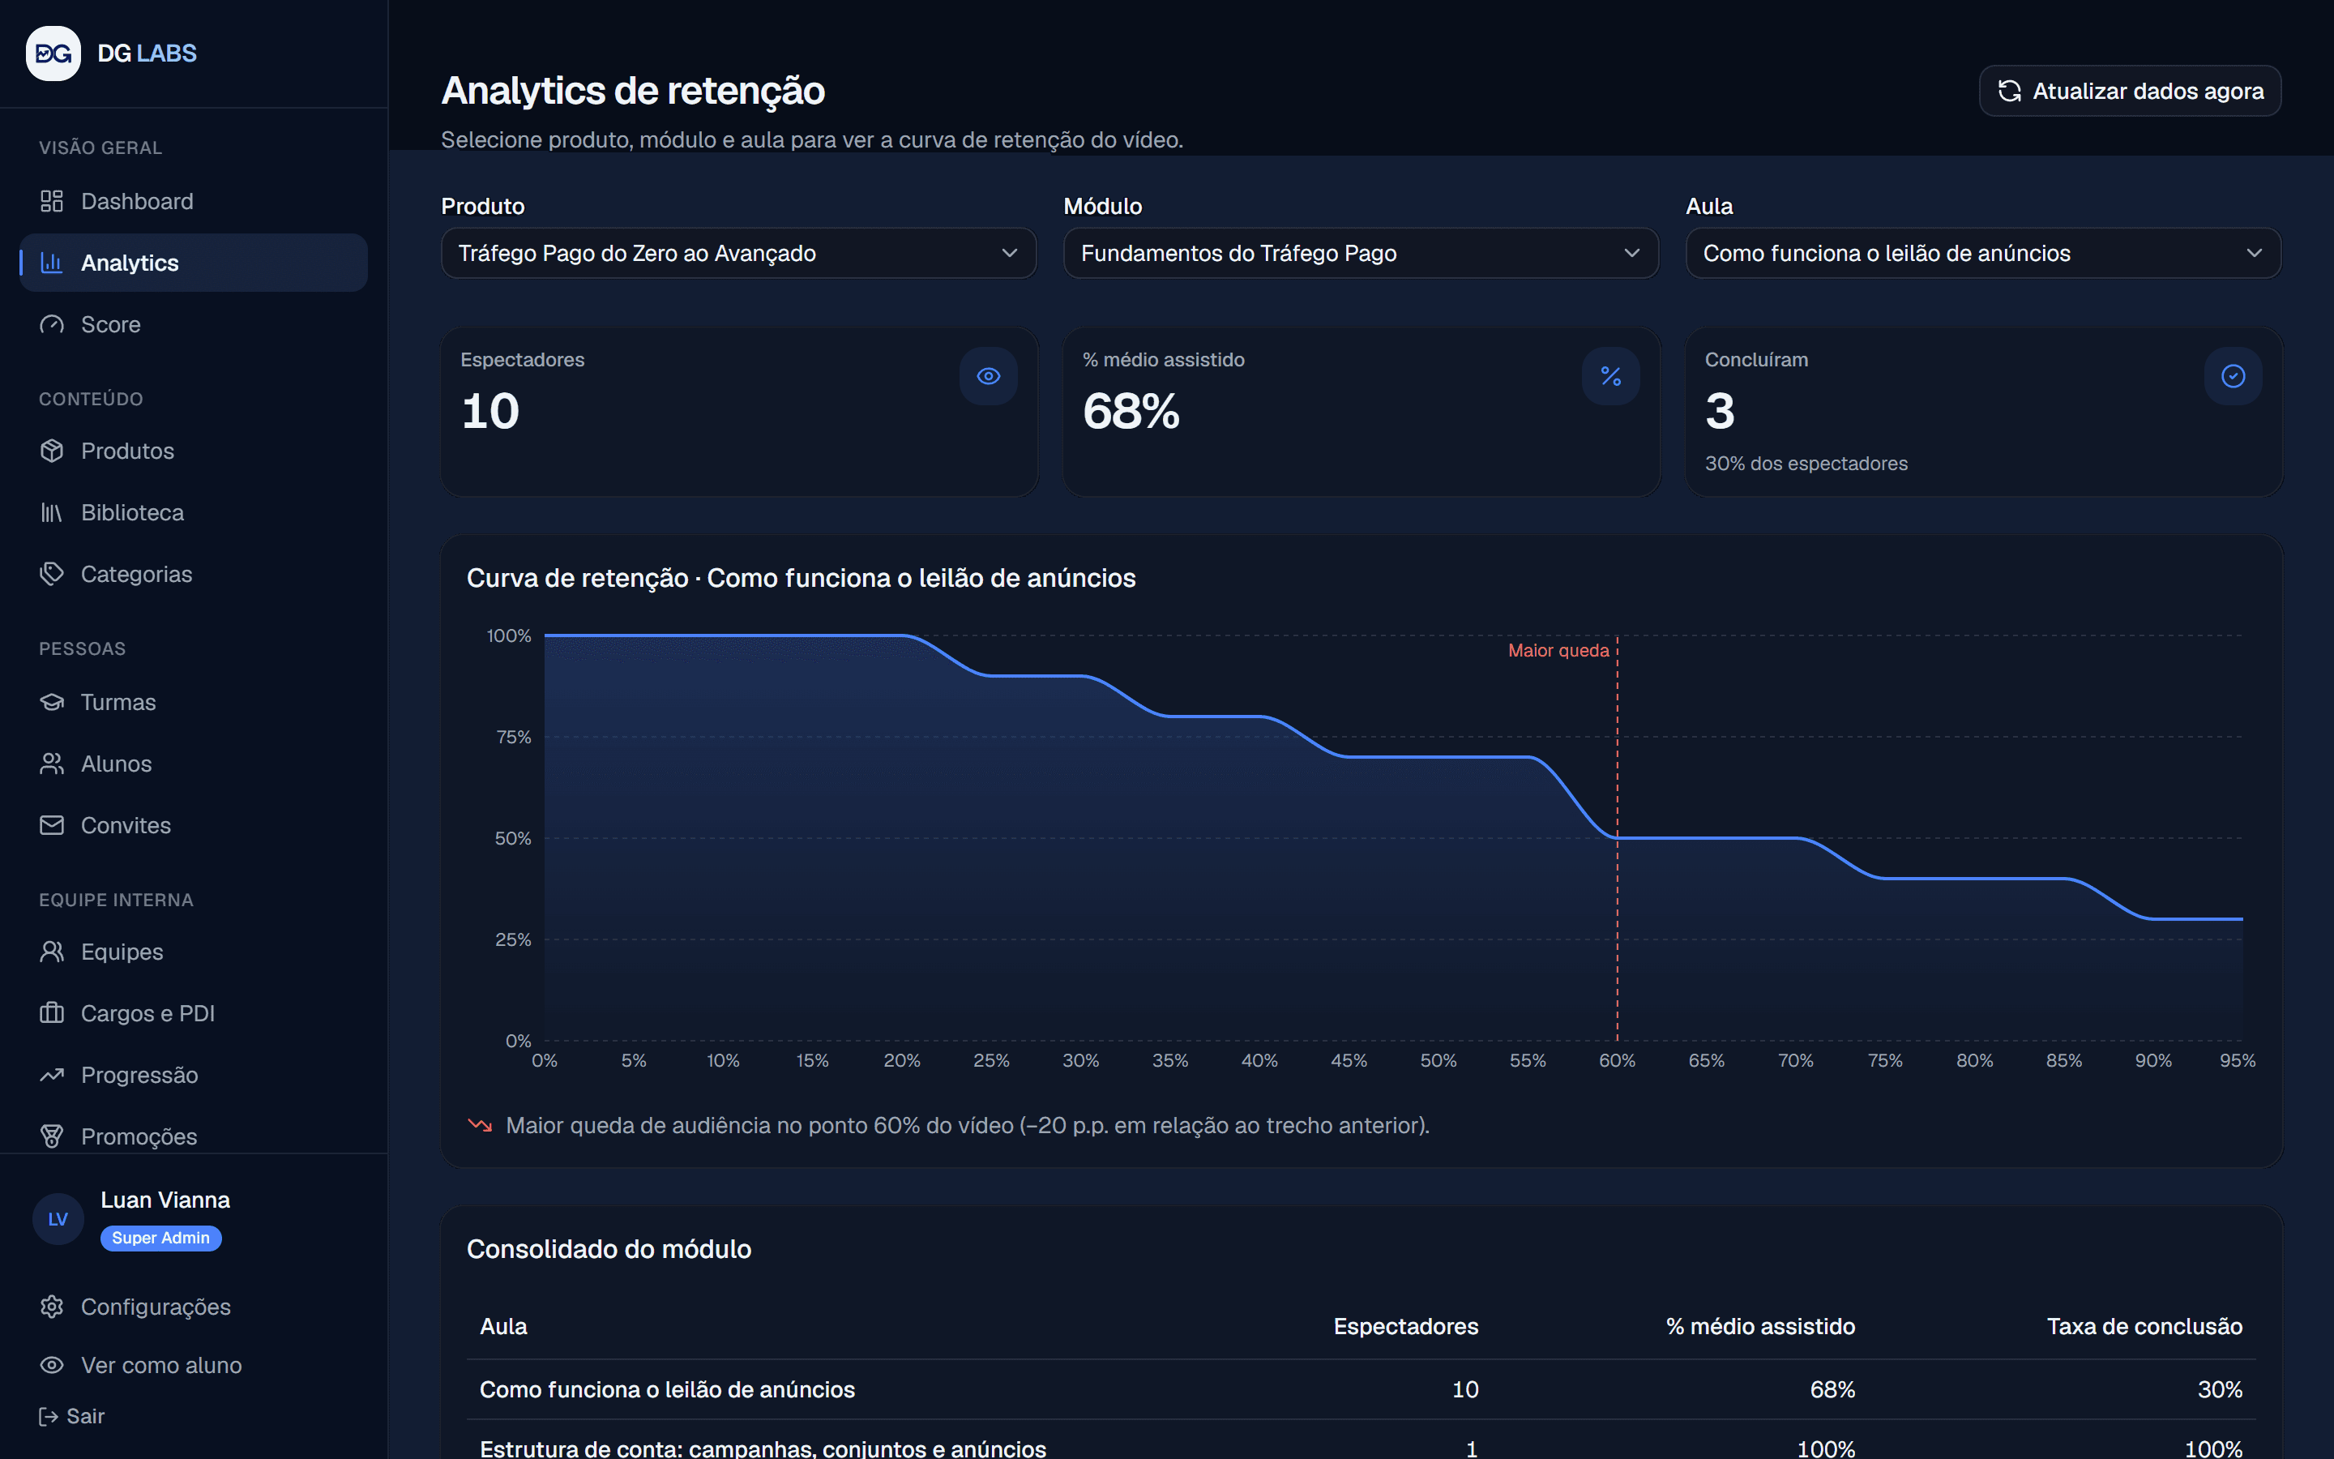Go to Produtos in sidebar
This screenshot has height=1459, width=2334.
point(193,451)
